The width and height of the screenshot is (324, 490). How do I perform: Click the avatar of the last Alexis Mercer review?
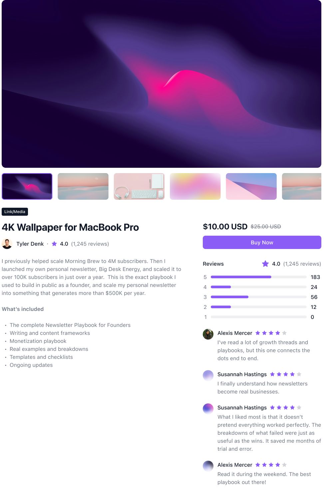(x=208, y=466)
